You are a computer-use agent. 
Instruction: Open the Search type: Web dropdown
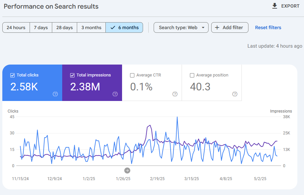tap(181, 27)
